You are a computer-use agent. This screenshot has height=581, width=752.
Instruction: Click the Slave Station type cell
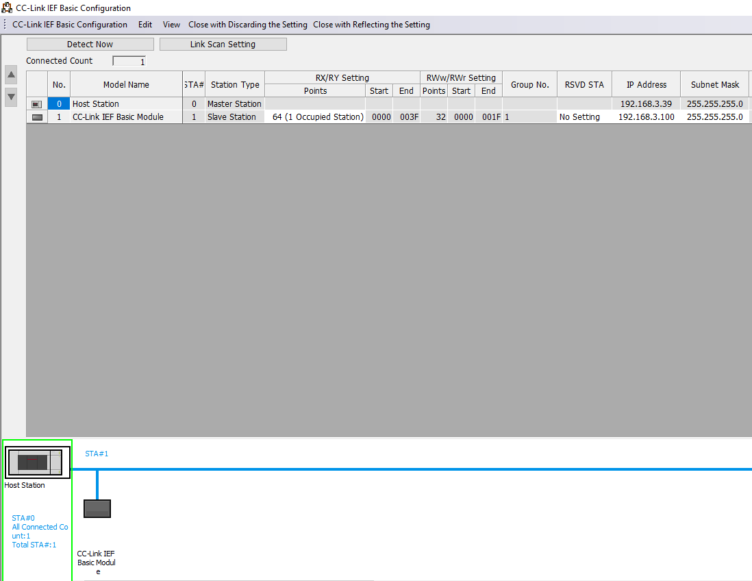point(234,117)
